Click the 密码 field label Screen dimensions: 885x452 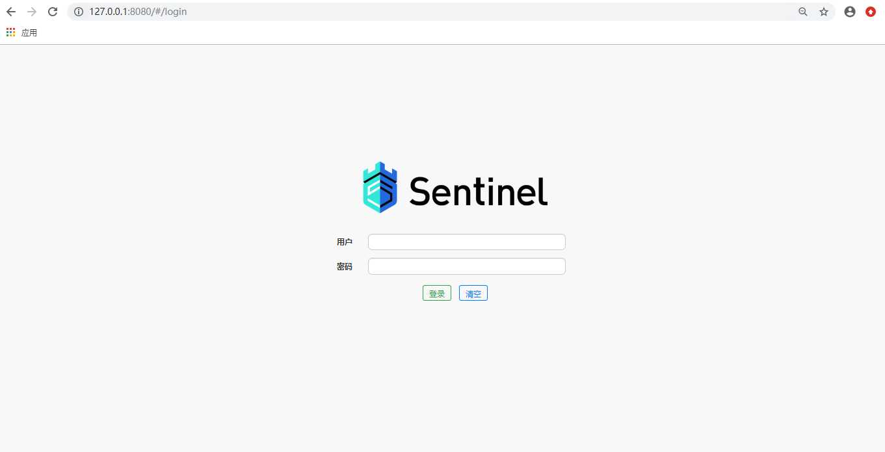pos(345,267)
